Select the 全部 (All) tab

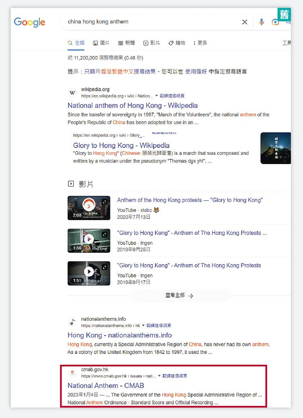click(76, 43)
